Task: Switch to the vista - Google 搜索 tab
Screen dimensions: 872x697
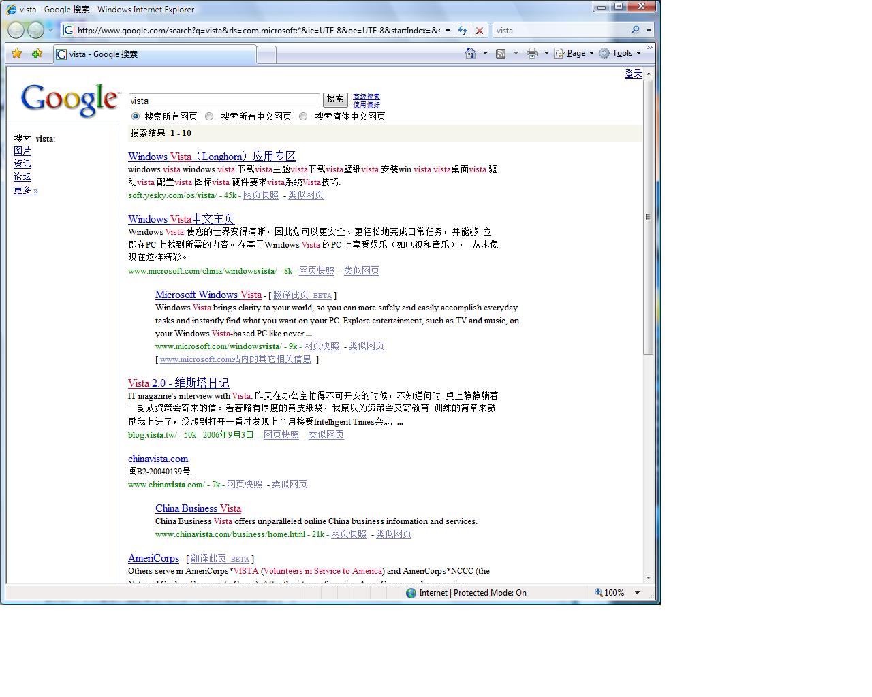Action: point(154,54)
